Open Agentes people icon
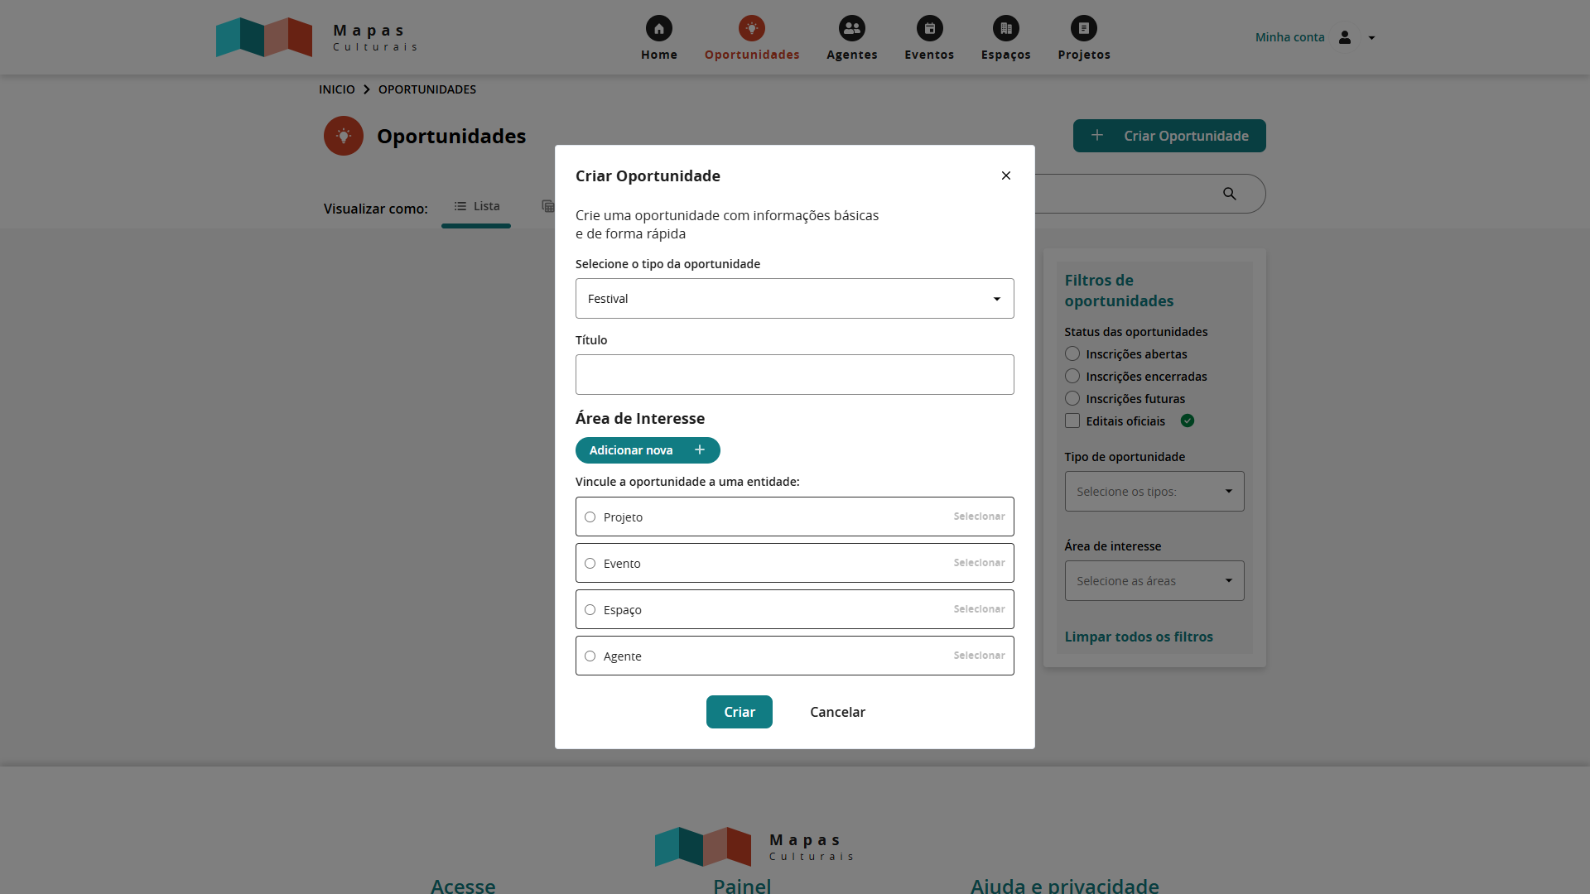 point(851,28)
